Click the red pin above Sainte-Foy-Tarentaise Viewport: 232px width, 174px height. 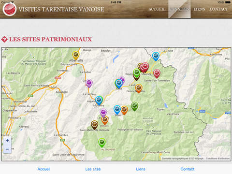[x=157, y=73]
